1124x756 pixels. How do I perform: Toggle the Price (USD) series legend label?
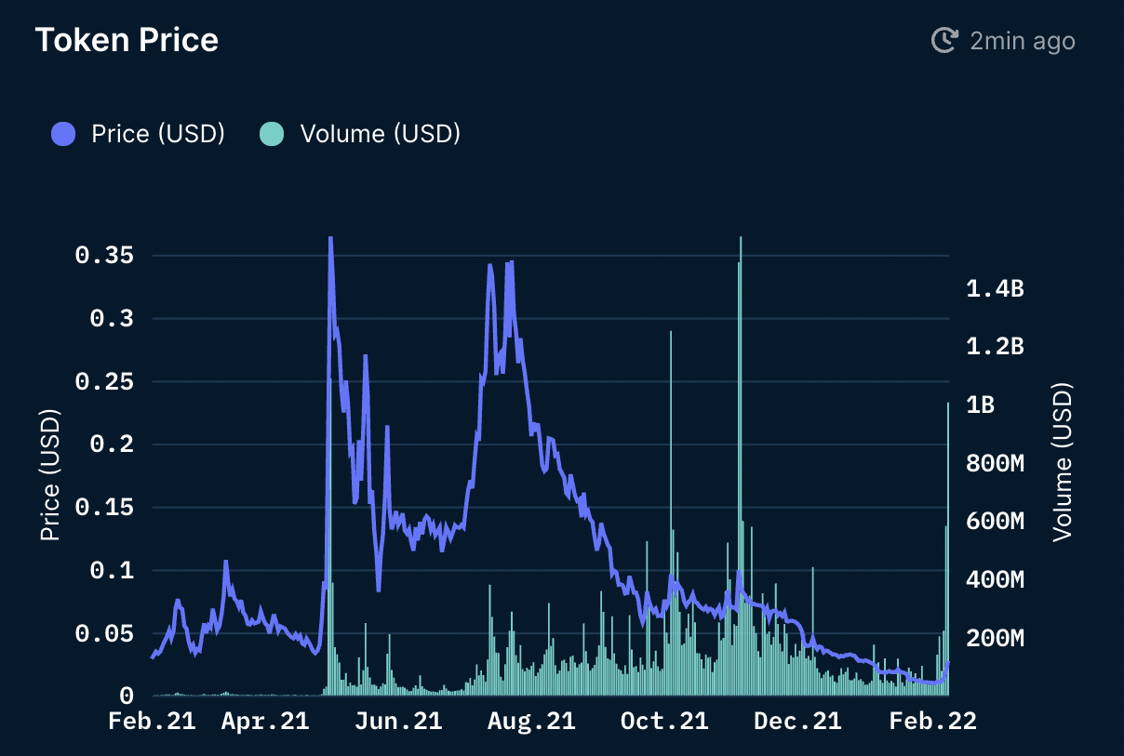click(158, 134)
